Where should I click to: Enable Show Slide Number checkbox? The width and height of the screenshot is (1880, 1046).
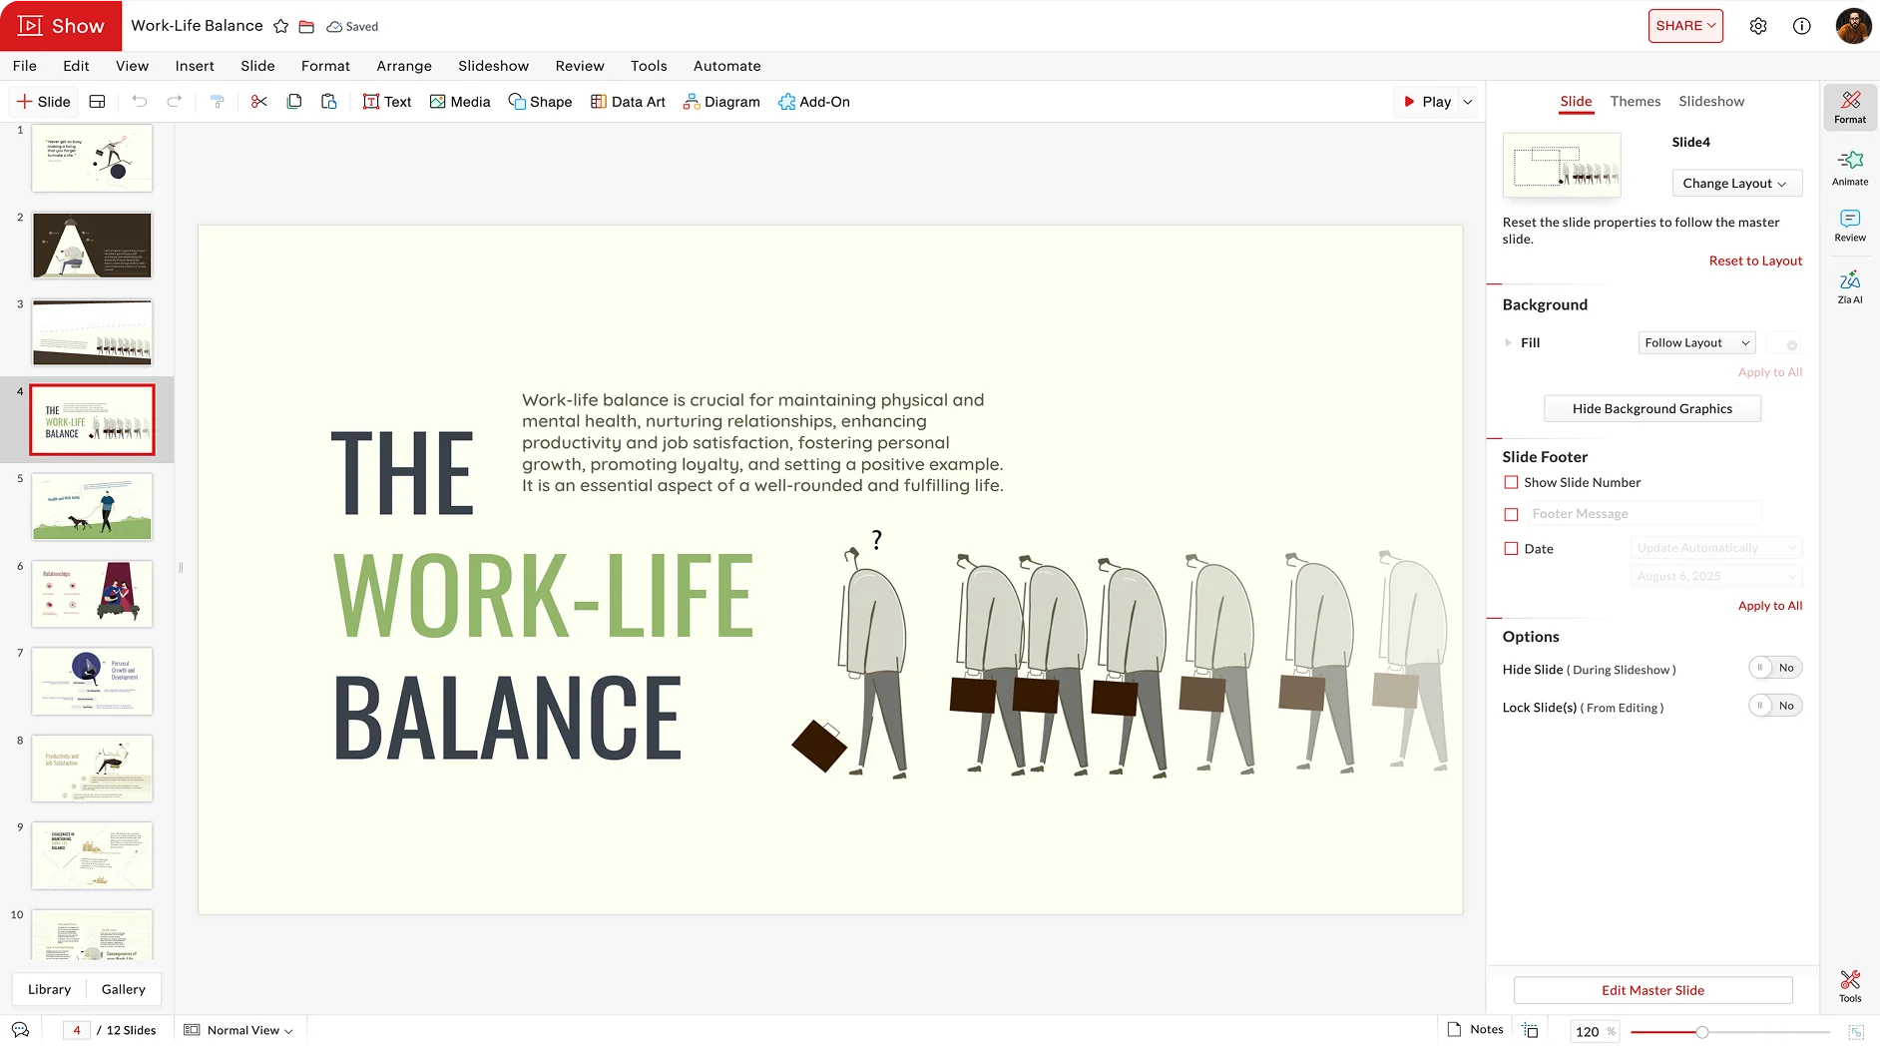1511,482
